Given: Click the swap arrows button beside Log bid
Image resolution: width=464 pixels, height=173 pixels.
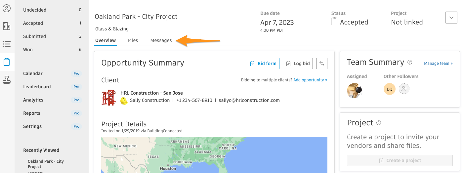Looking at the screenshot, I should click(322, 64).
